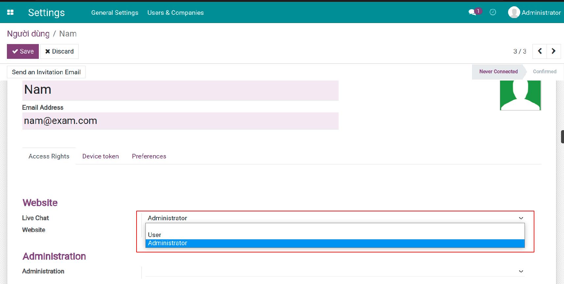Click the Email Address input field

(180, 121)
